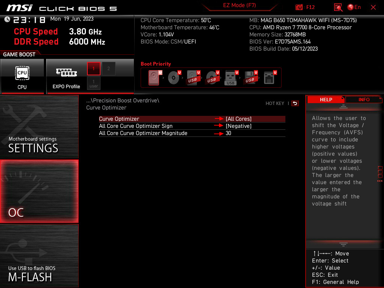Switch to the INFO tab
Viewport: 384px width, 288px height.
[x=364, y=99]
